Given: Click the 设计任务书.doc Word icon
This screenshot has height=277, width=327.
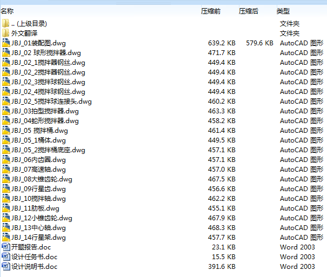Looking at the screenshot, I should pos(6,257).
